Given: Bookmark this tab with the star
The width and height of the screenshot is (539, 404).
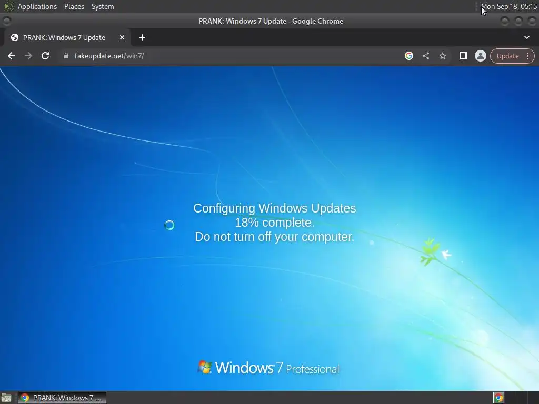Looking at the screenshot, I should coord(442,56).
